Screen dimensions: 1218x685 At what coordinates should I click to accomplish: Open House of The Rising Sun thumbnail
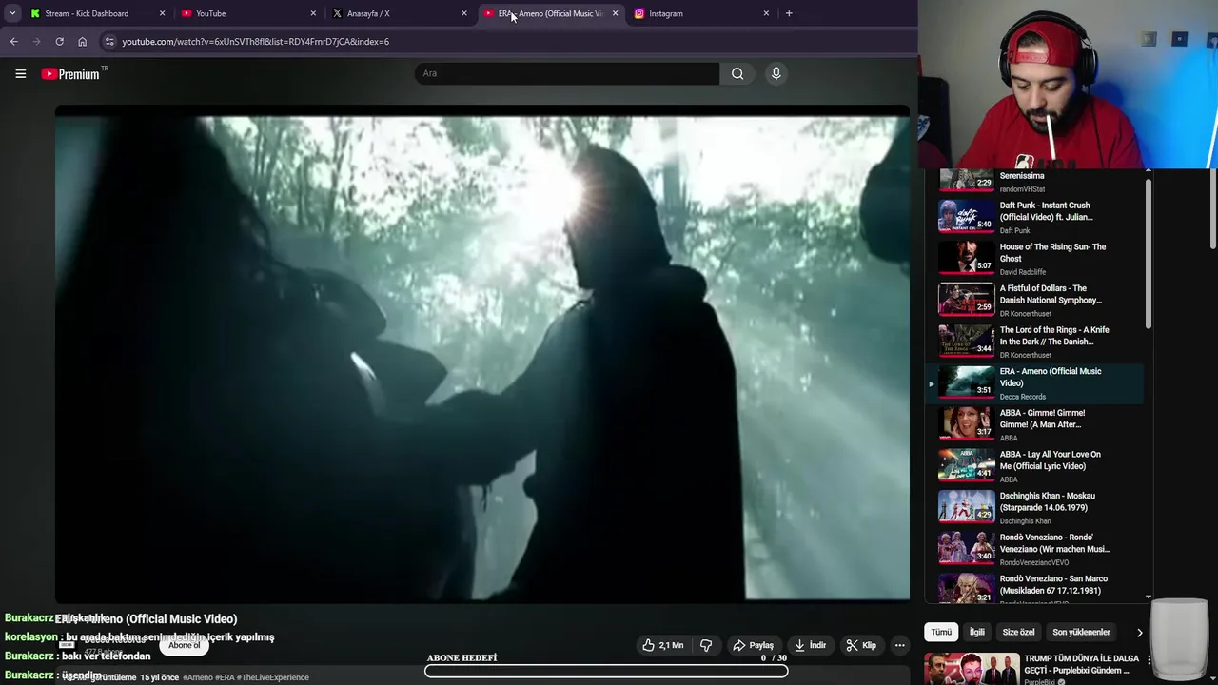click(966, 258)
